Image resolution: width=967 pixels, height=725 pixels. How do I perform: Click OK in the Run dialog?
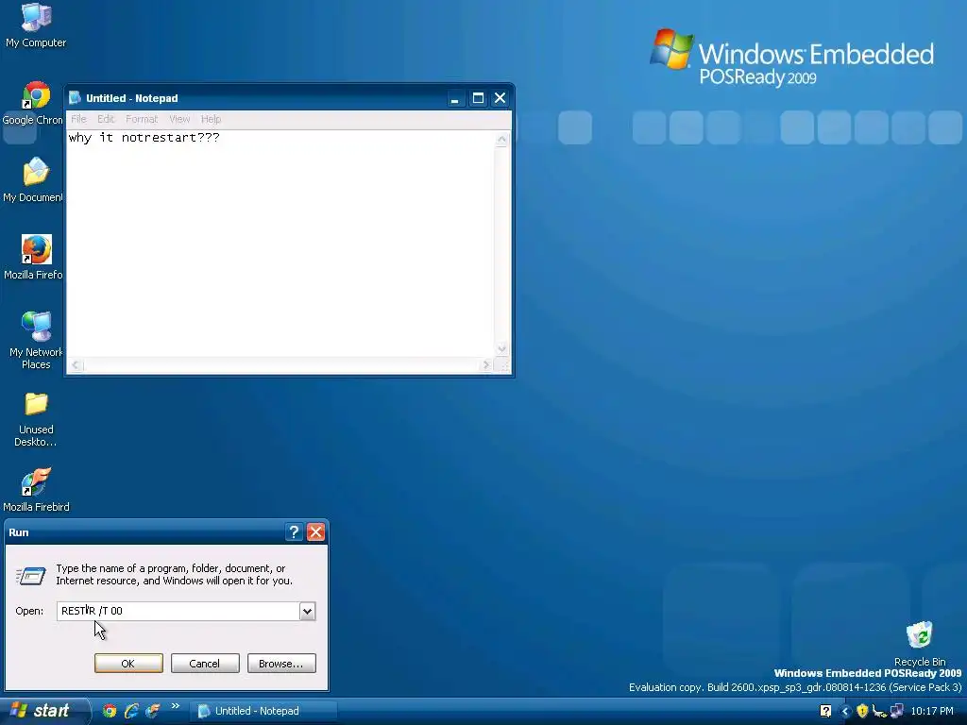click(x=128, y=664)
